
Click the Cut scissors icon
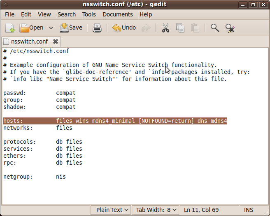pos(165,28)
